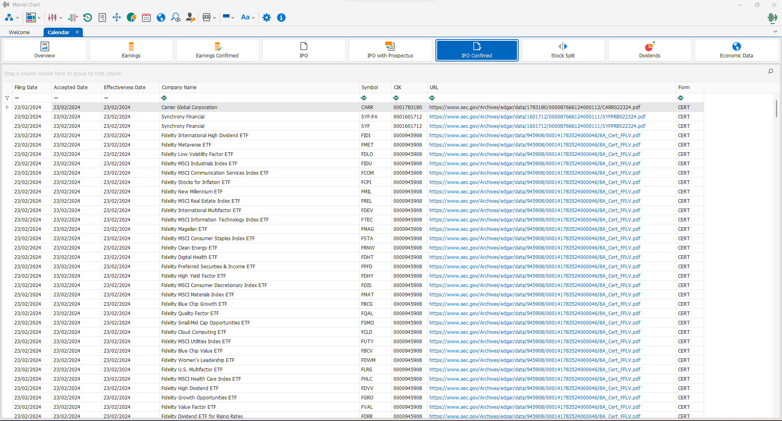Image resolution: width=782 pixels, height=421 pixels.
Task: Open the network structure toolbar icon
Action: [x=9, y=18]
